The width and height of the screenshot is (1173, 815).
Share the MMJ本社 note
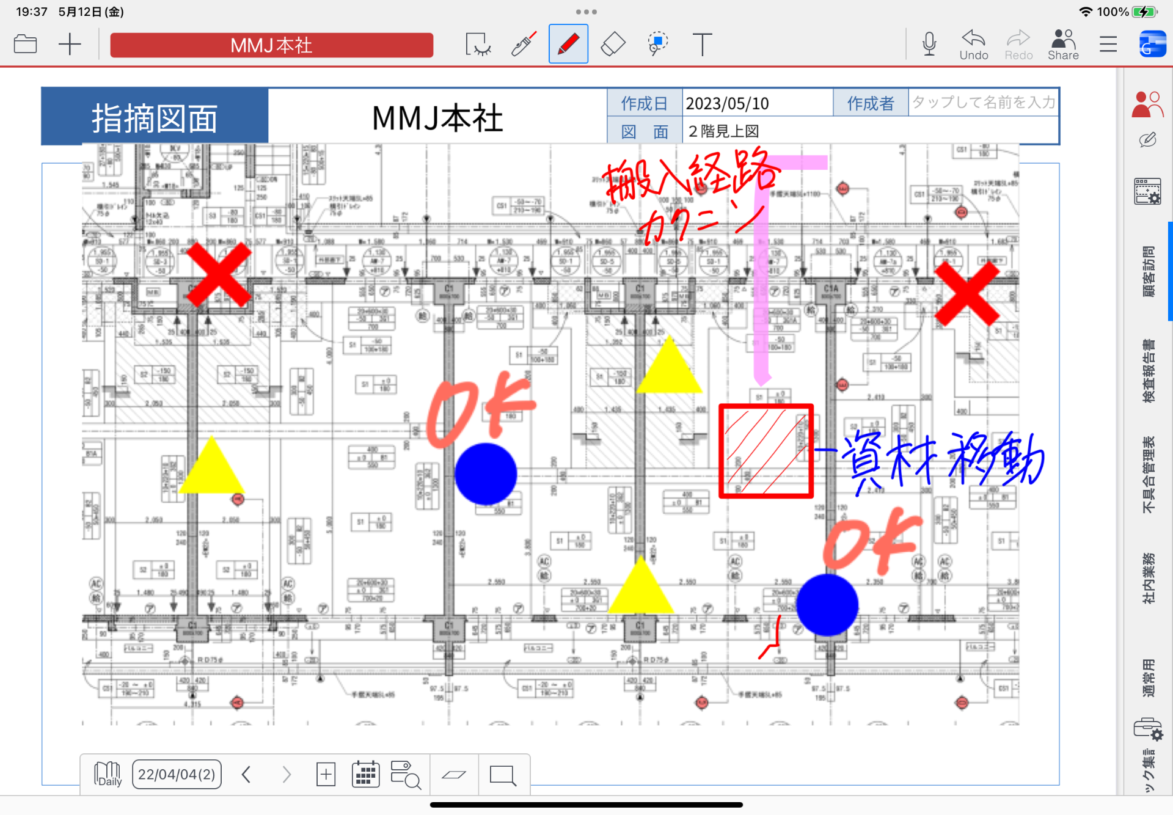[x=1062, y=43]
